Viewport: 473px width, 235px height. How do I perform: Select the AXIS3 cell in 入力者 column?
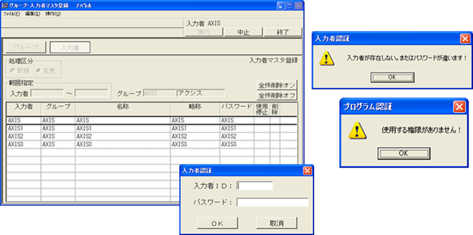coord(24,144)
